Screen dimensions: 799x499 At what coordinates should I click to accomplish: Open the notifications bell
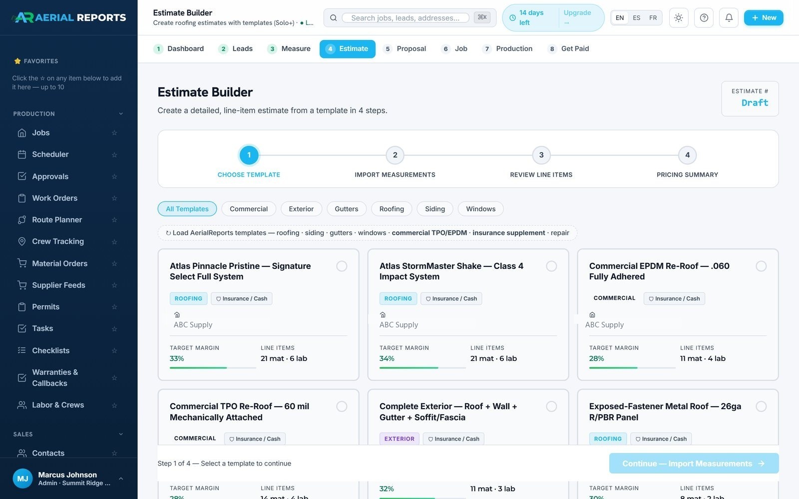(729, 18)
